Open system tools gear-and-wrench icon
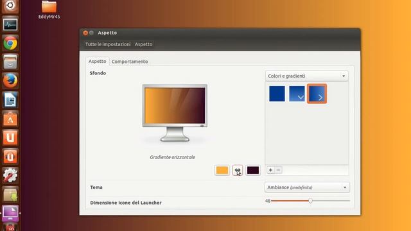This screenshot has width=411, height=231. pyautogui.click(x=10, y=175)
